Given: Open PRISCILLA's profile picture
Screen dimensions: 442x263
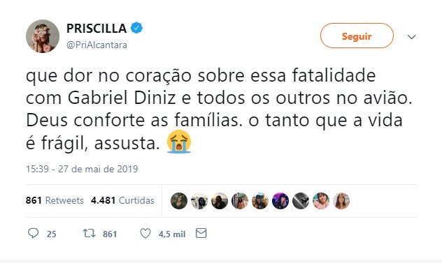Looking at the screenshot, I should point(43,36).
